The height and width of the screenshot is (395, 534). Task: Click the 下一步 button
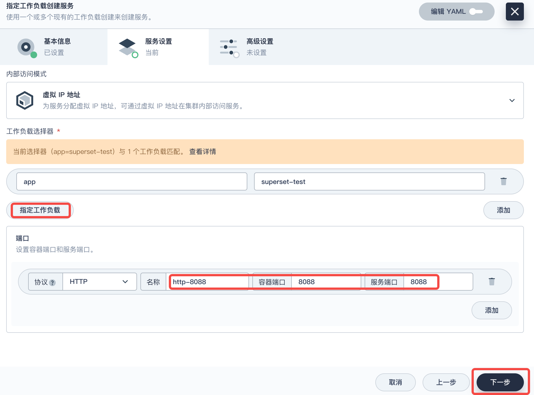500,382
